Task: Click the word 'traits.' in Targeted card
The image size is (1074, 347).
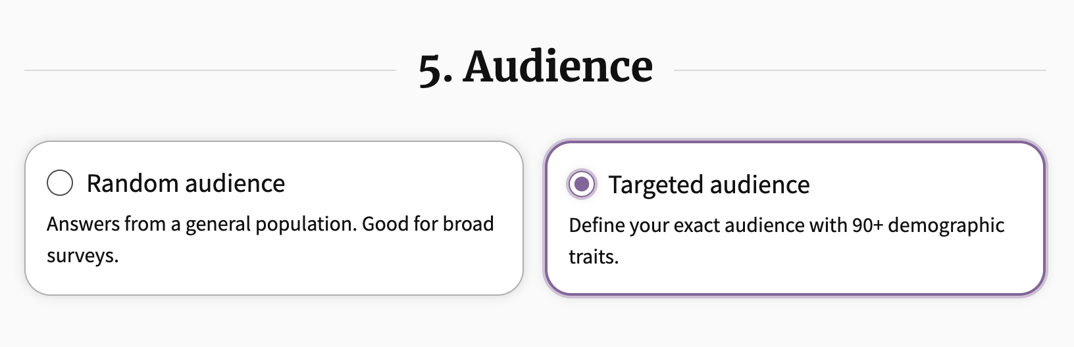Action: (x=594, y=257)
